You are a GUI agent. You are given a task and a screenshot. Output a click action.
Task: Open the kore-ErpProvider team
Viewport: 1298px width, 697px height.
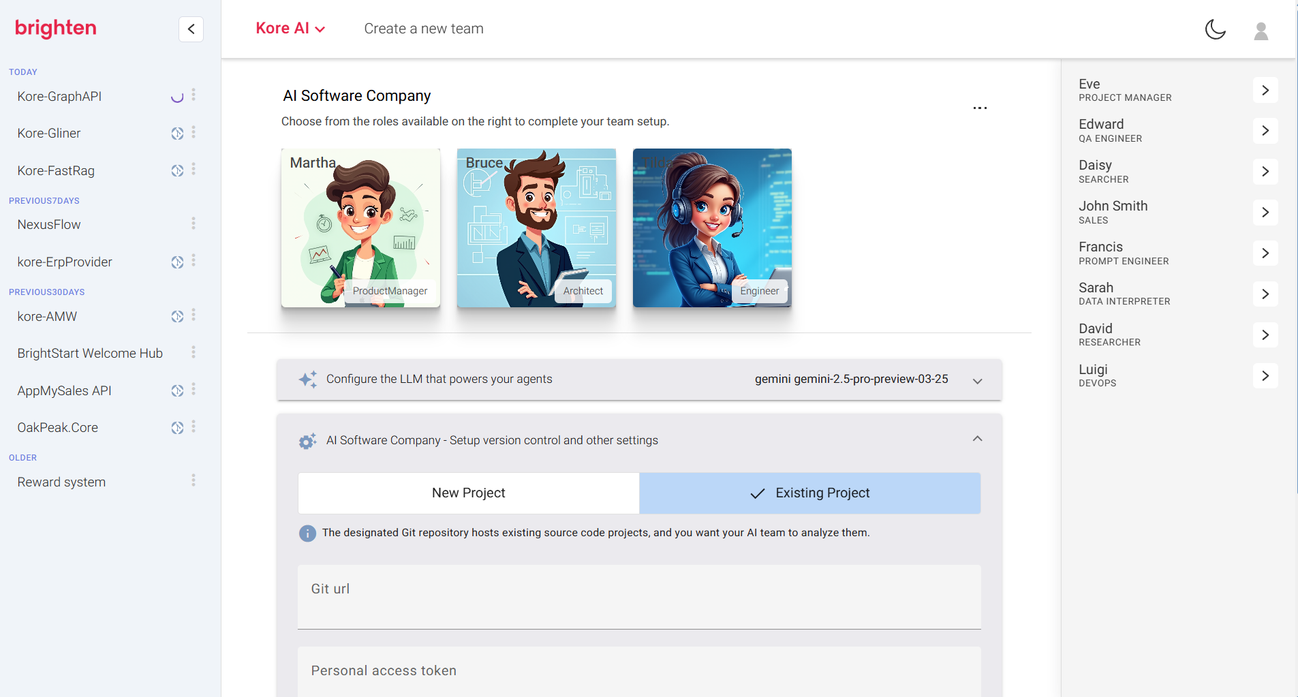point(65,262)
